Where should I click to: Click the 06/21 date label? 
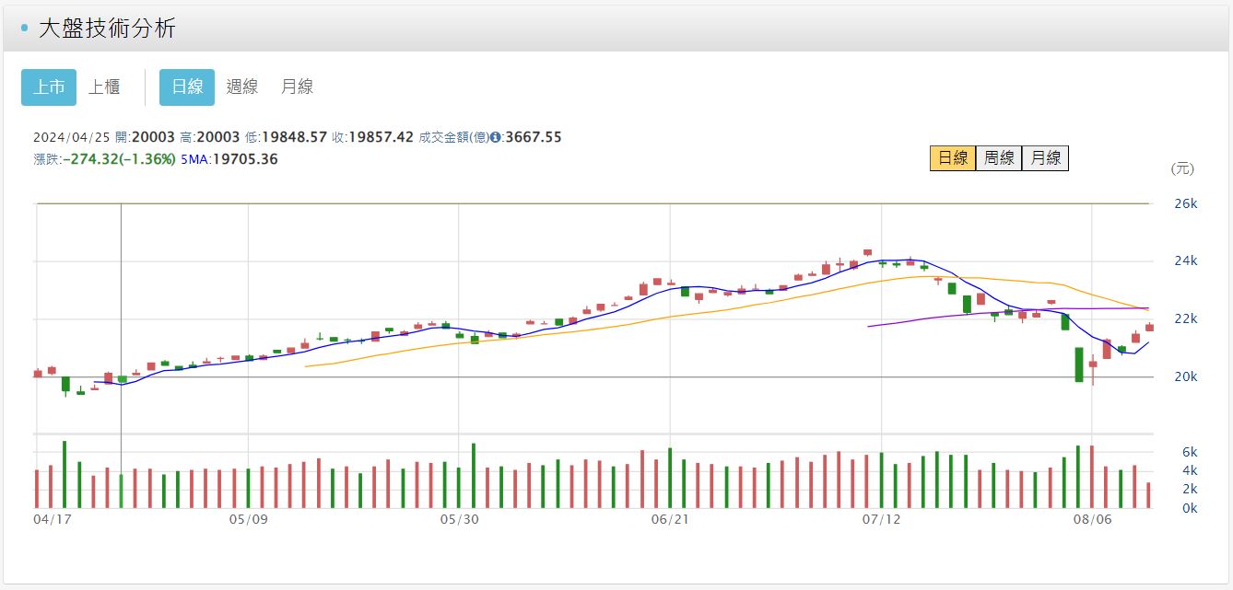click(x=670, y=519)
